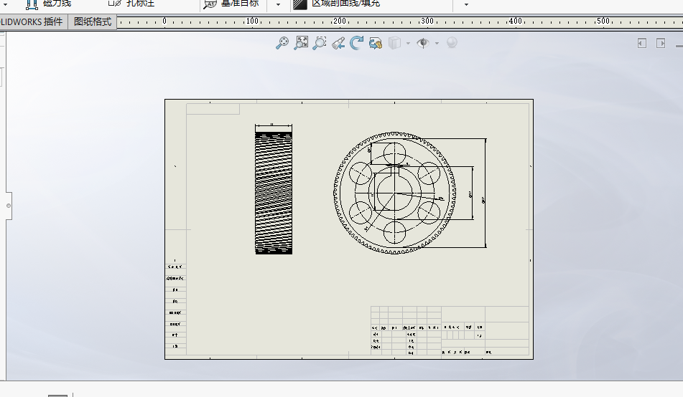Click the Rotate View arrow icon
Image resolution: width=683 pixels, height=397 pixels.
[357, 43]
